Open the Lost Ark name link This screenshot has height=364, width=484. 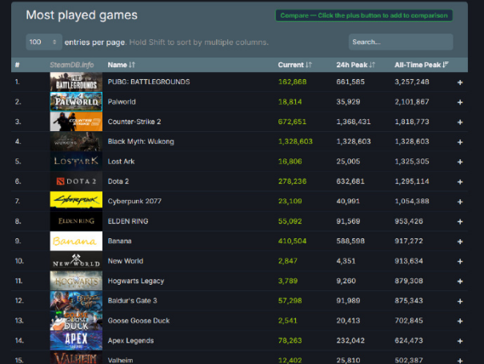[121, 161]
